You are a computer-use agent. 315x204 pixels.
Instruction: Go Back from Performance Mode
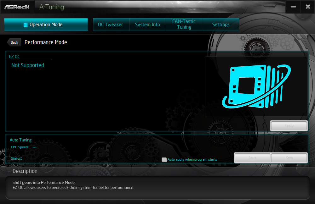pos(14,42)
